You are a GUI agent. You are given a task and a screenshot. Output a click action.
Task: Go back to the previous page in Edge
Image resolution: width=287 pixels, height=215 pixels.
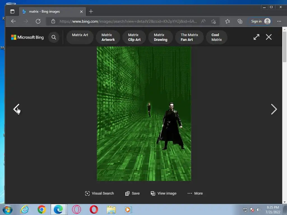click(x=13, y=21)
